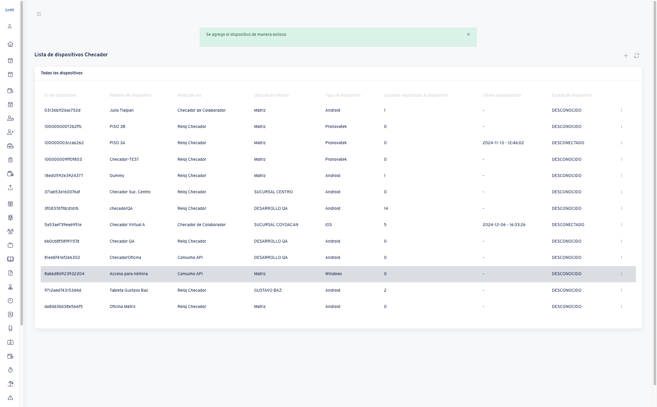Screen dimensions: 657x407
Task: Open the mobile phone sidebar icon
Action: [x=10, y=328]
